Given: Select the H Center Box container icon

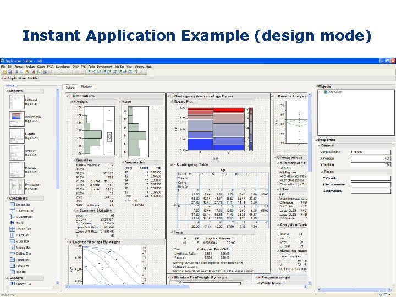Looking at the screenshot, I should point(12,211).
